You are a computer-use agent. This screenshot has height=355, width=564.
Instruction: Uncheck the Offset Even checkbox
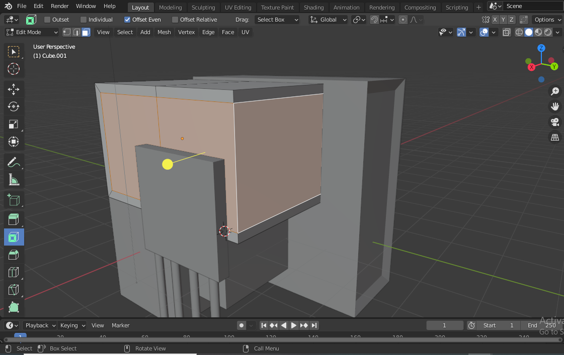pyautogui.click(x=127, y=20)
